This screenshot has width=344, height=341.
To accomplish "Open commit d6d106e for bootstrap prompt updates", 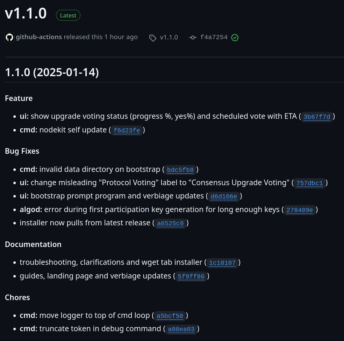I will (x=224, y=196).
